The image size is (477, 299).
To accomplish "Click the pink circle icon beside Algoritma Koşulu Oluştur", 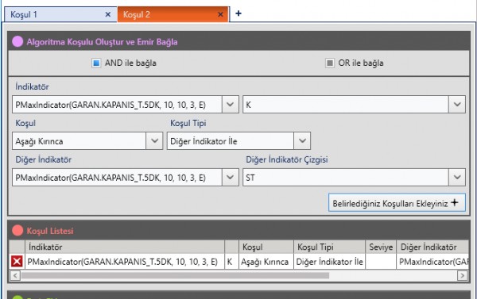I will tap(17, 41).
